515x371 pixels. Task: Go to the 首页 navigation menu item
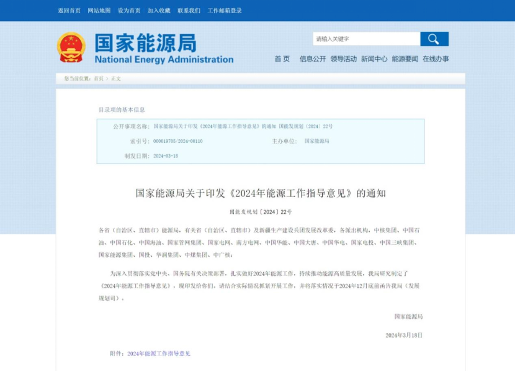(x=282, y=59)
